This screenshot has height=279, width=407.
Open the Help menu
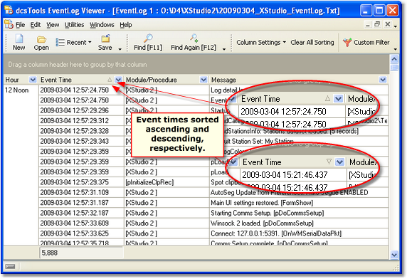[x=126, y=25]
